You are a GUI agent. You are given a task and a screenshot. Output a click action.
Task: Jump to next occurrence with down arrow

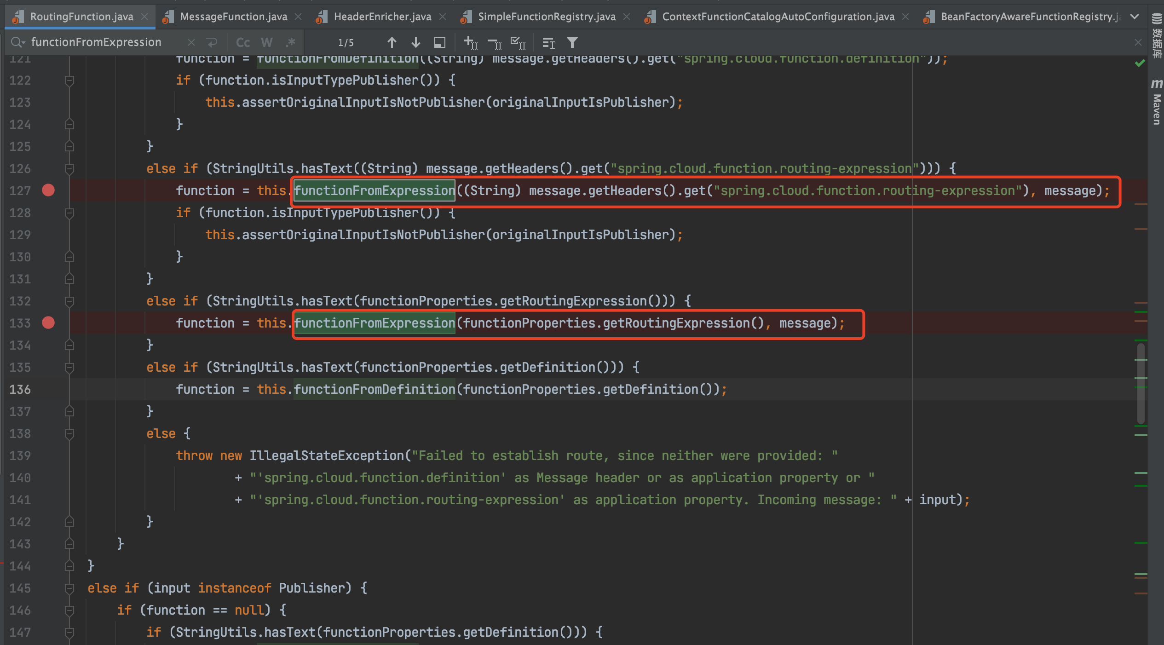point(415,42)
